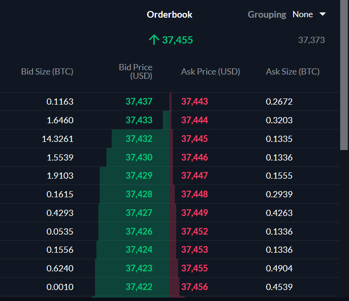Click the 37,373 mark price value

(x=311, y=40)
